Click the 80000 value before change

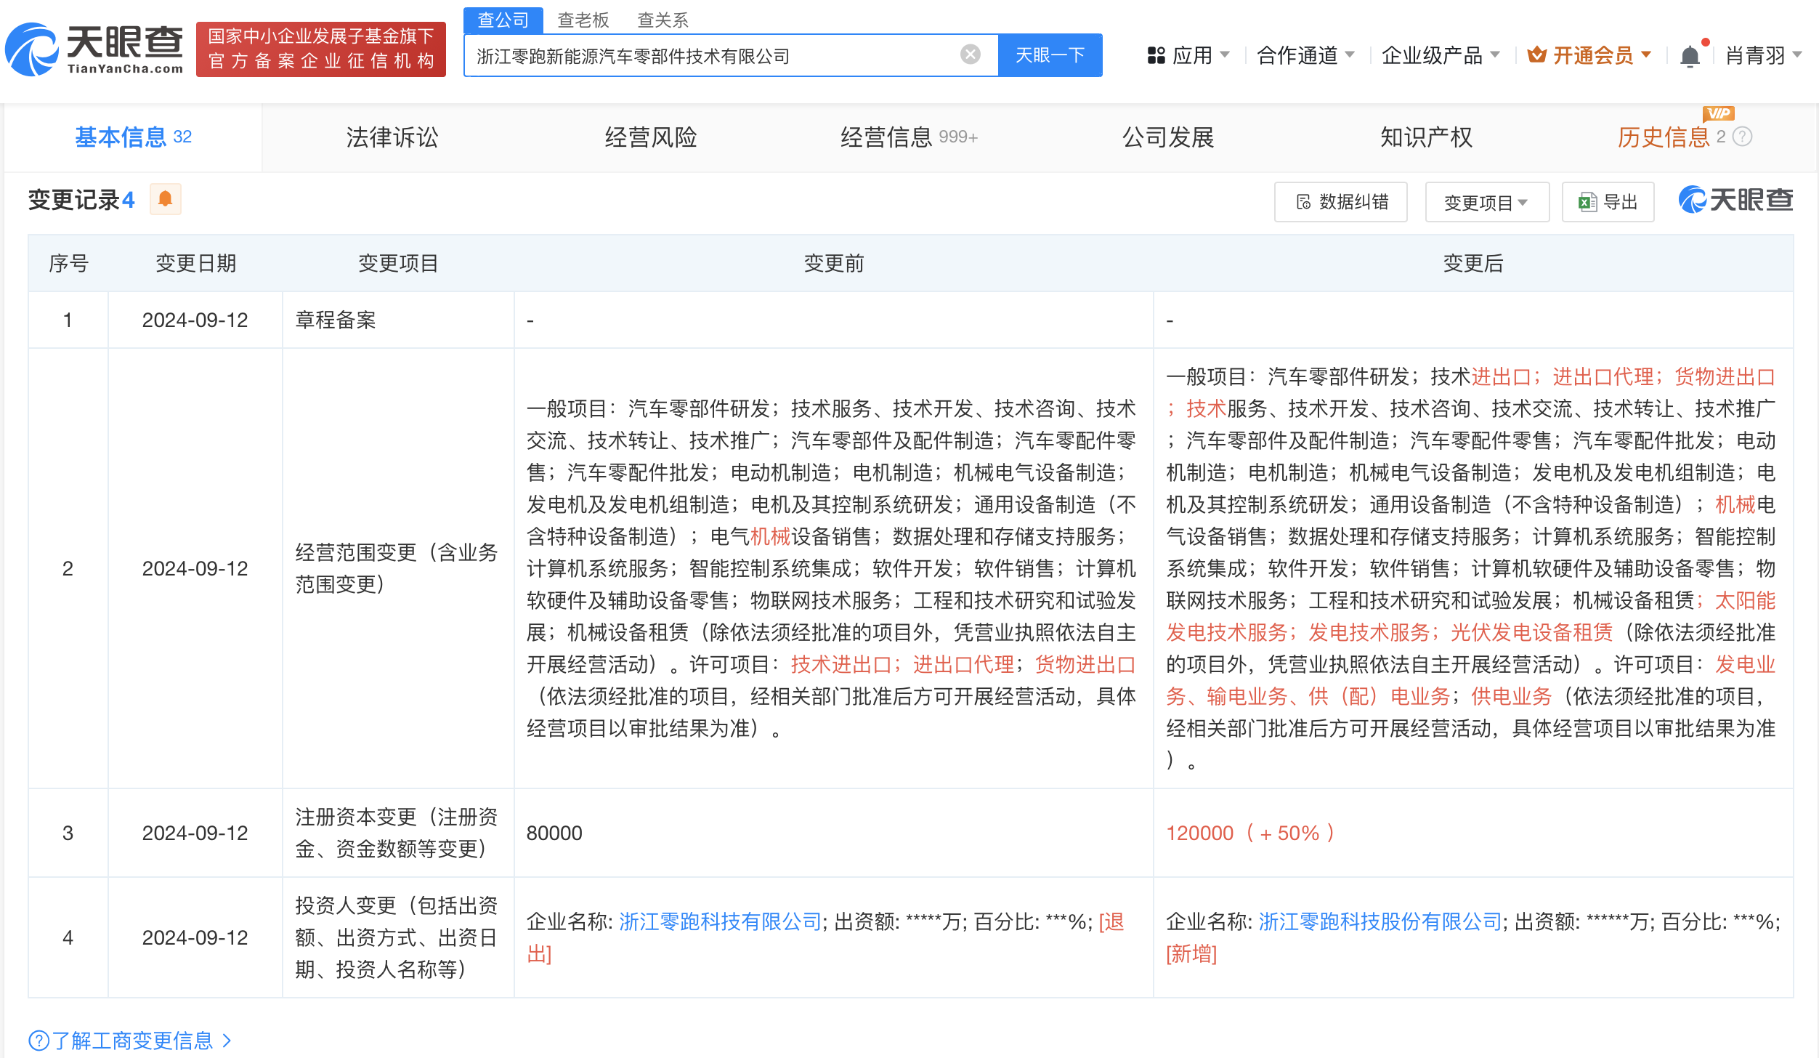(554, 833)
